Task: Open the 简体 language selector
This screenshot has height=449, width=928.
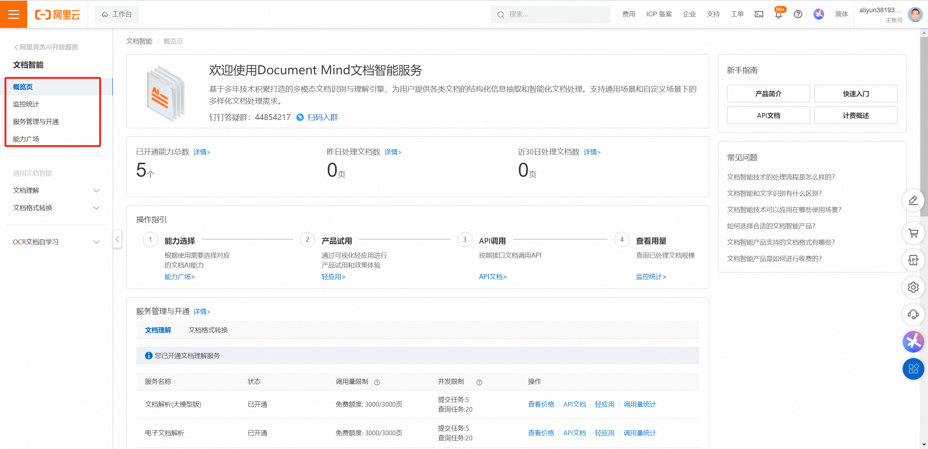Action: click(841, 14)
